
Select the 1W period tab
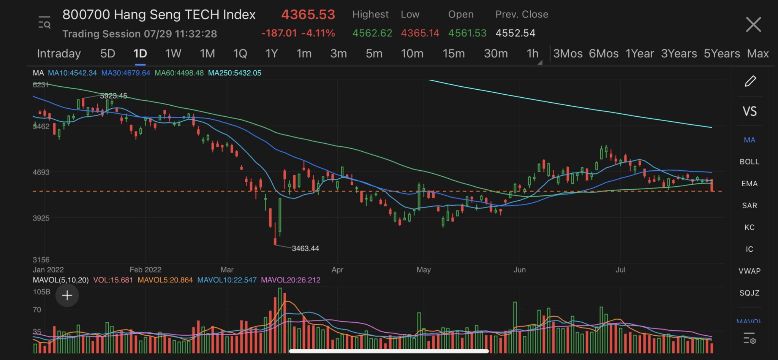click(x=173, y=54)
